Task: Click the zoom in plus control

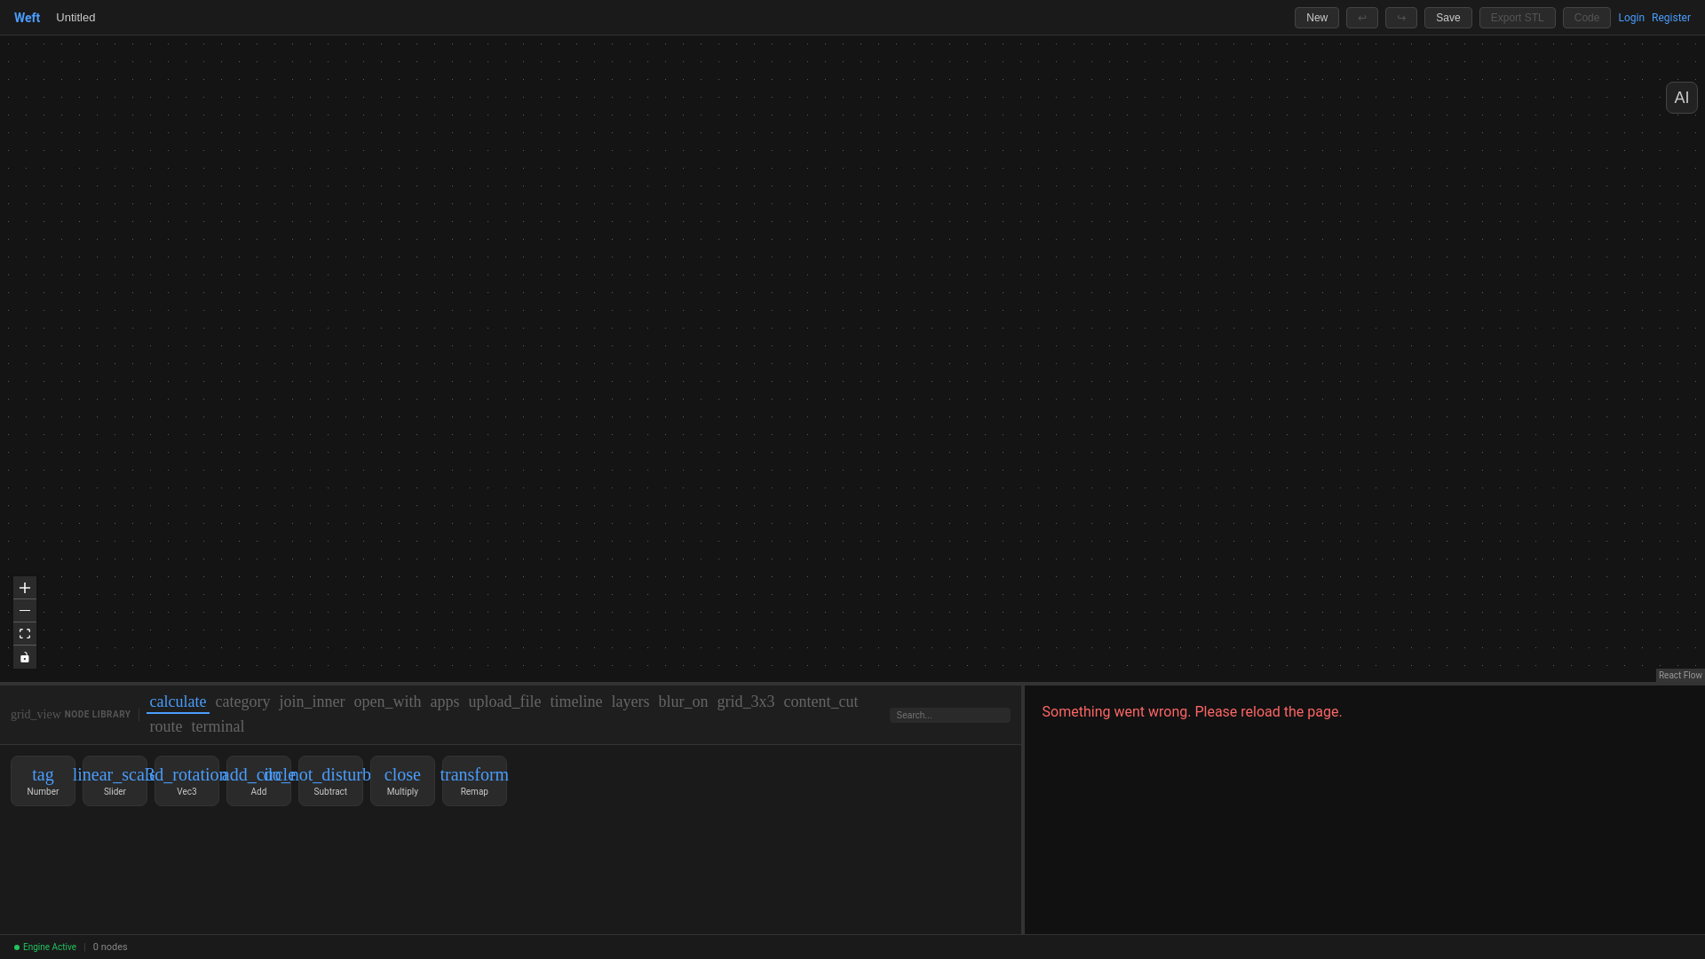Action: [x=25, y=588]
